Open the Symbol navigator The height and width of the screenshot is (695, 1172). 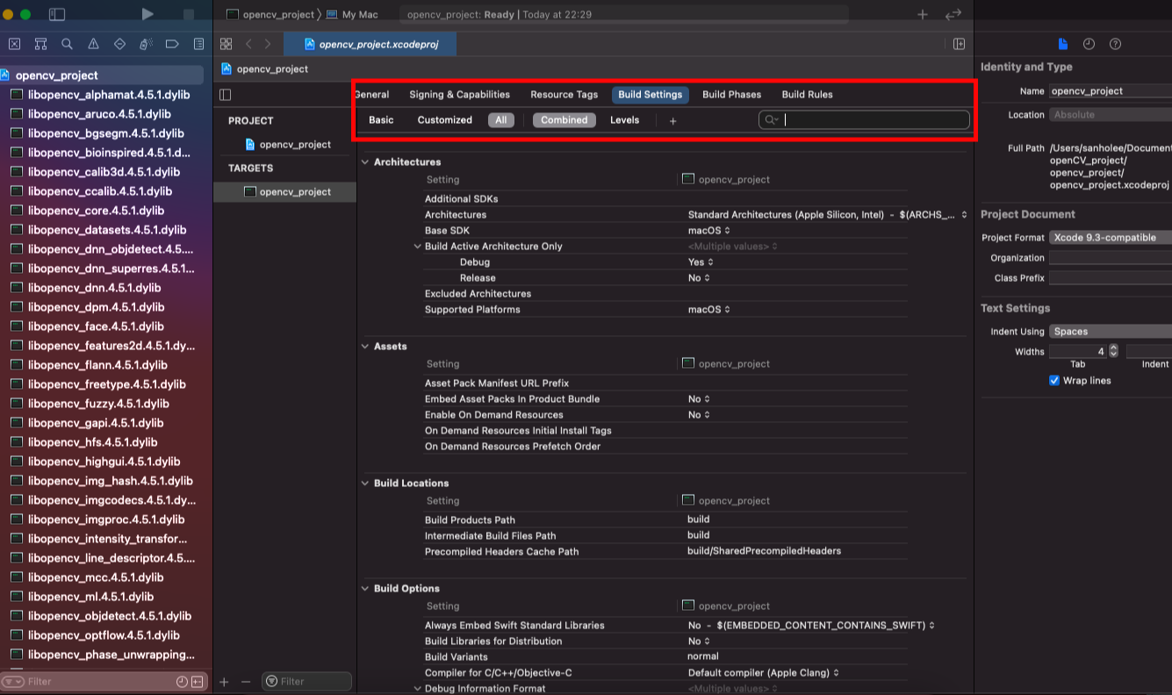point(40,44)
